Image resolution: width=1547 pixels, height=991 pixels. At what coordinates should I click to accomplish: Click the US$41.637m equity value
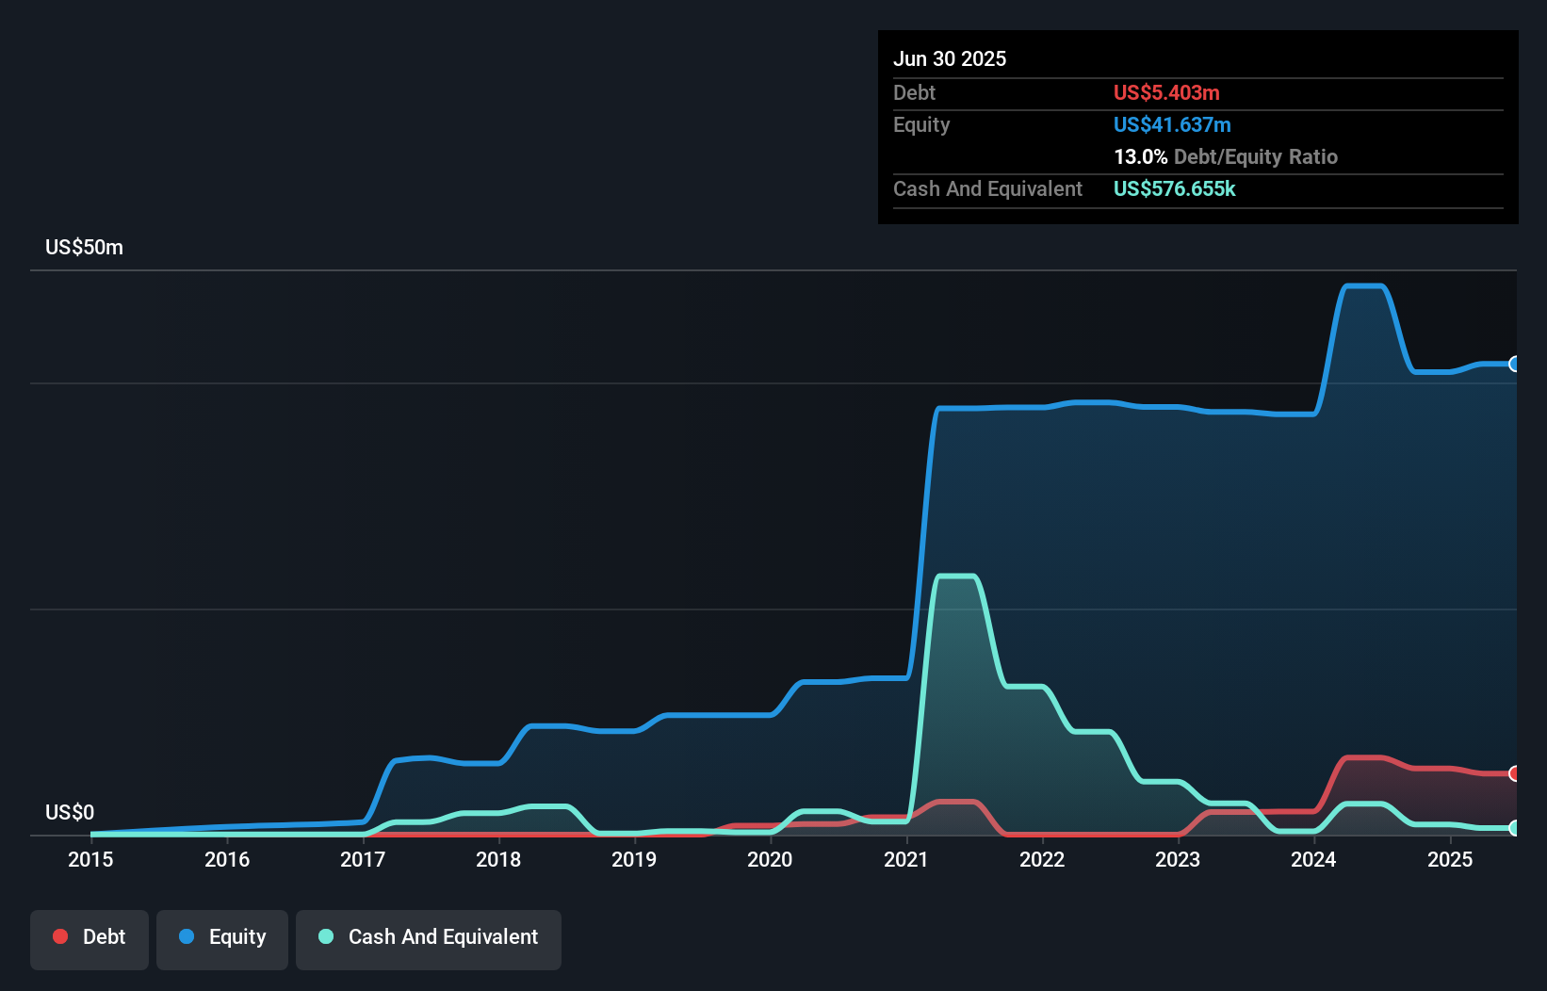[1172, 124]
